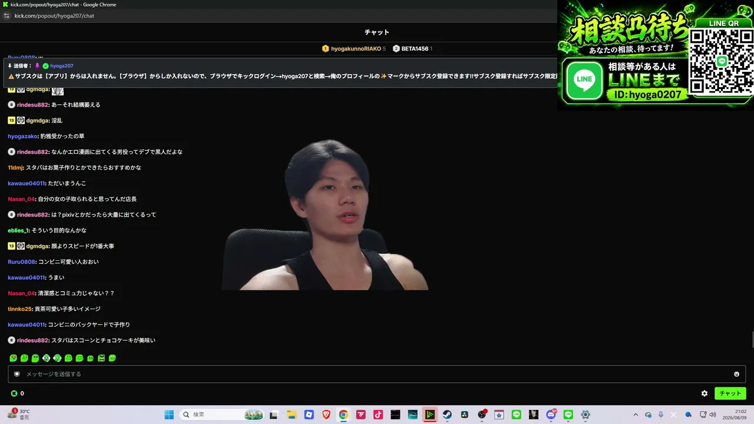The image size is (754, 424).
Task: Open Brave browser from taskbar
Action: (x=326, y=415)
